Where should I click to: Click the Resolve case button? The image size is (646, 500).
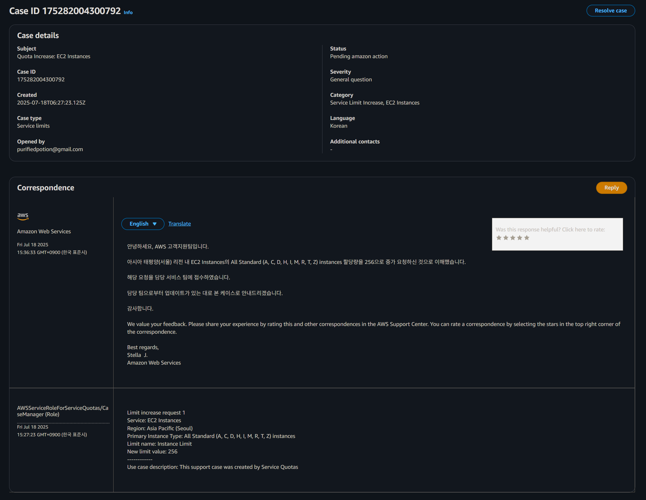click(x=610, y=11)
